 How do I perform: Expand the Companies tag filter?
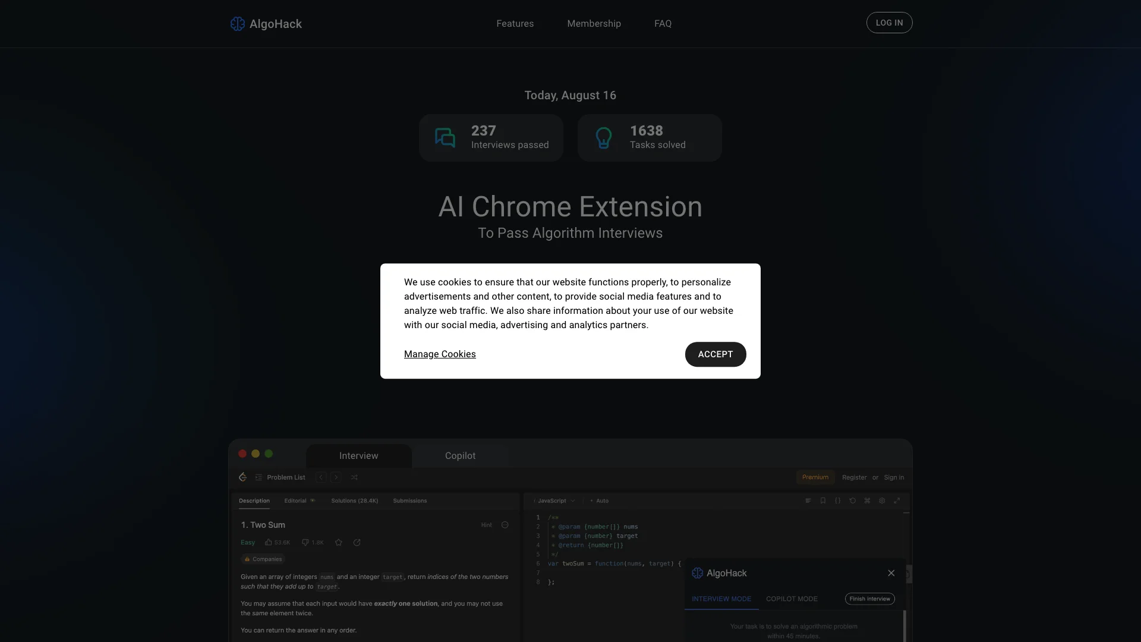pyautogui.click(x=263, y=558)
